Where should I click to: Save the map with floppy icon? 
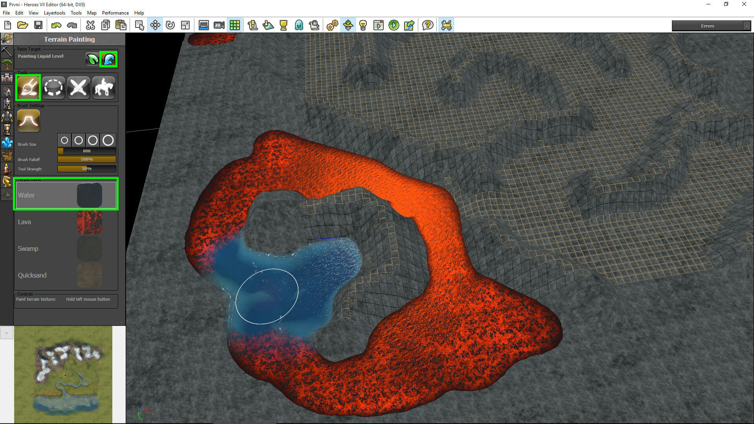[x=38, y=26]
